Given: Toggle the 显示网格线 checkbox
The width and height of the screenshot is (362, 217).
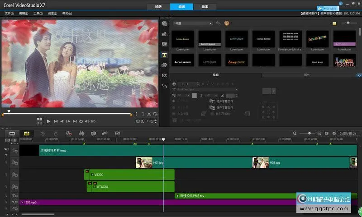Looking at the screenshot, I should click(x=211, y=114).
